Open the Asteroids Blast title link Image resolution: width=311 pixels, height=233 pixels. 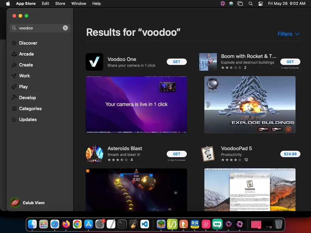point(125,148)
